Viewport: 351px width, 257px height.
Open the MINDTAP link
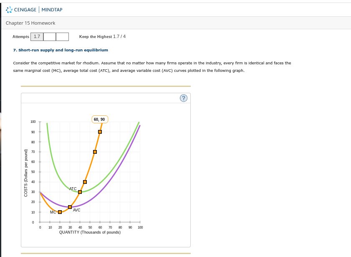tap(52, 9)
